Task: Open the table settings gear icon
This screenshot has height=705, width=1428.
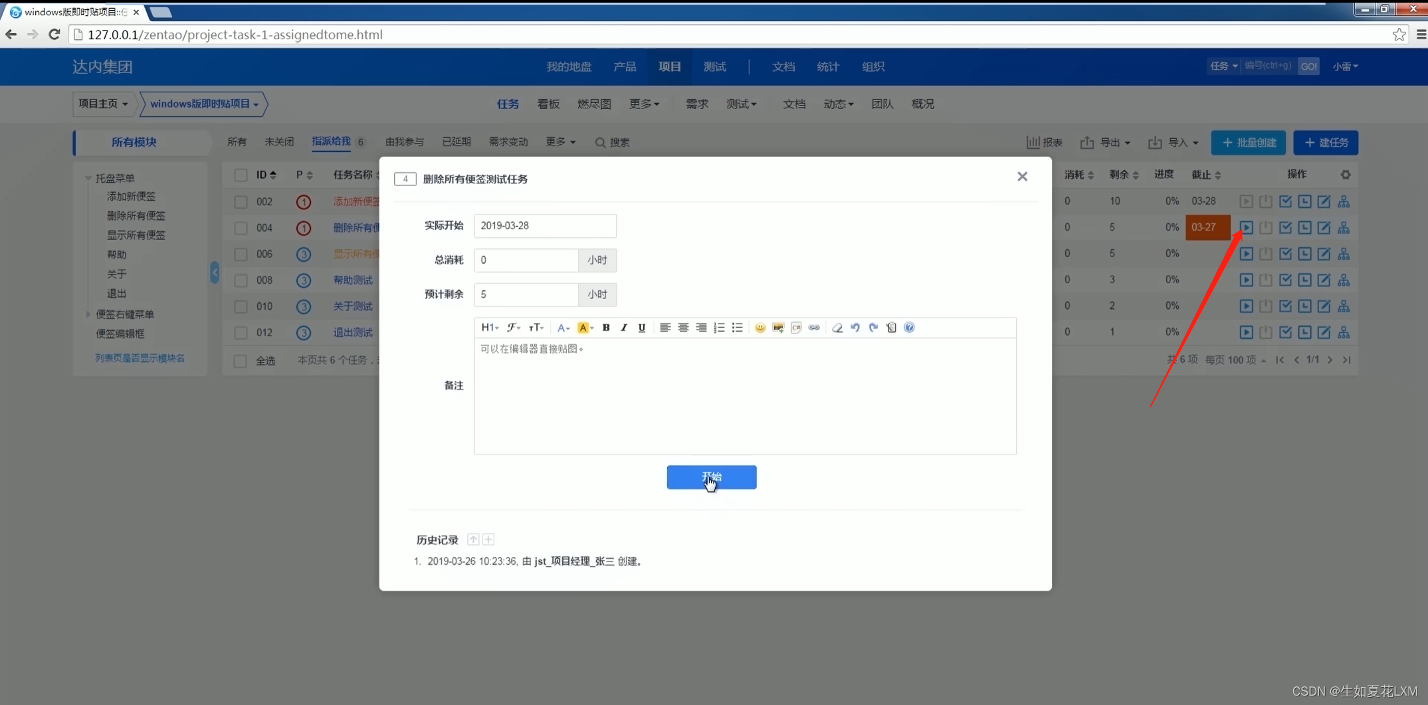Action: pos(1346,175)
